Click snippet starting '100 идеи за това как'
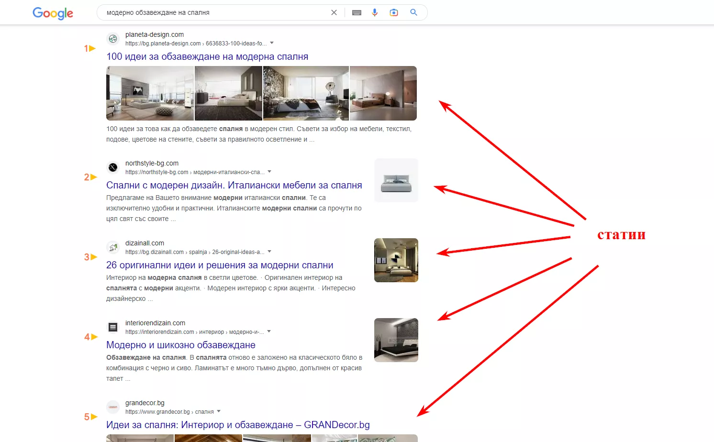The width and height of the screenshot is (714, 442). pos(259,134)
